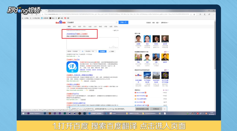Screen dimensions: 237x131
Task: Open the Windows Start menu
Action: pos(23,113)
